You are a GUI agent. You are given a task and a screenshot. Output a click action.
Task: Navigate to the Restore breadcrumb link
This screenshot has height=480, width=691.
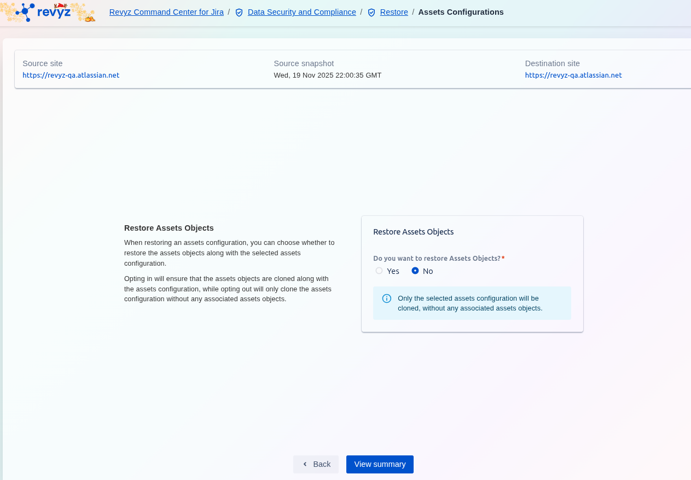[394, 12]
